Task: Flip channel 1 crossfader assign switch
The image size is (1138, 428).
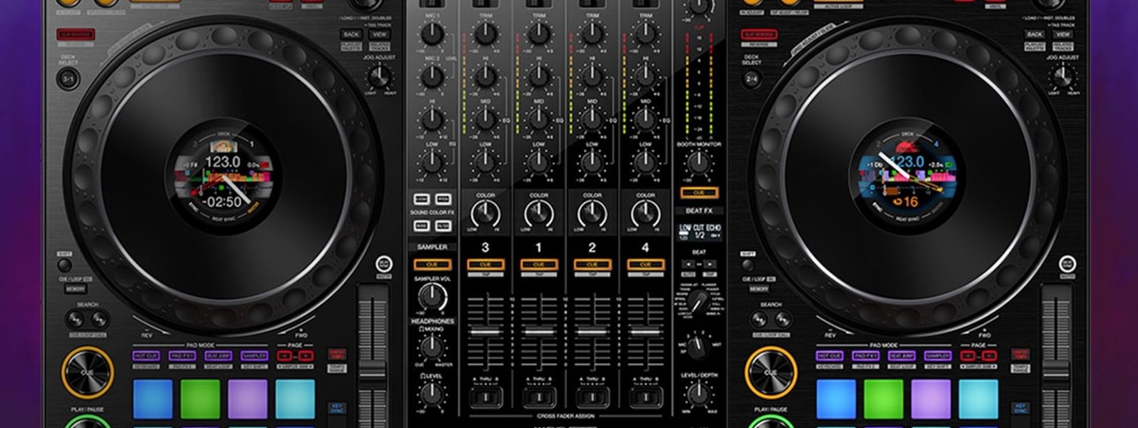Action: pyautogui.click(x=539, y=397)
